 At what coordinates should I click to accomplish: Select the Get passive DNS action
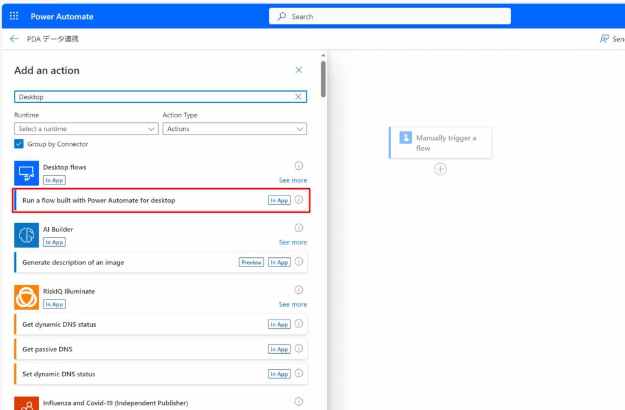coord(161,350)
